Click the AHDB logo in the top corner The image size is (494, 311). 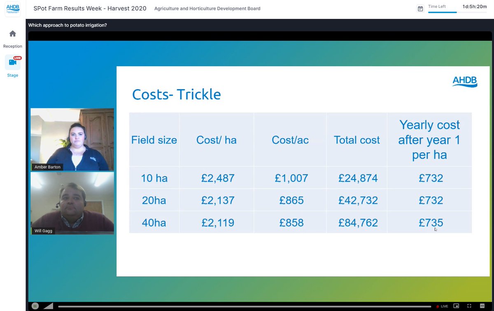click(12, 9)
